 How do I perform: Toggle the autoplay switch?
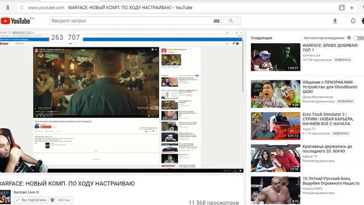click(x=358, y=38)
